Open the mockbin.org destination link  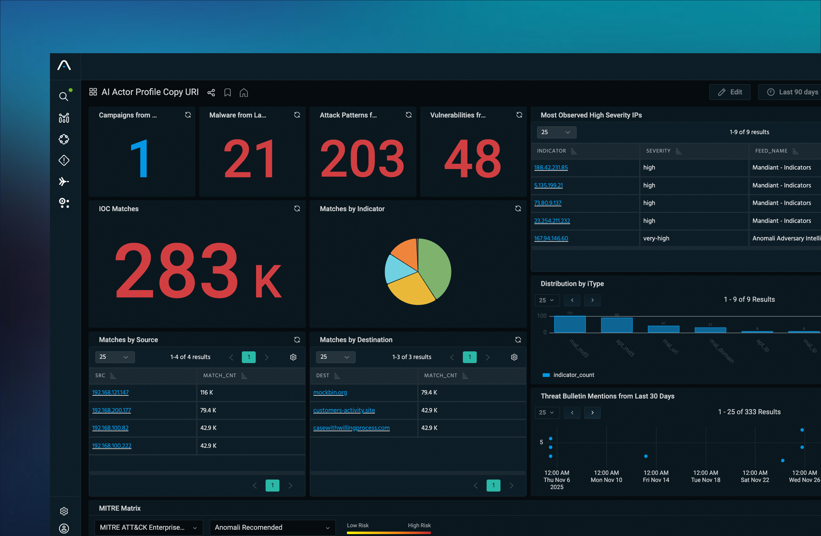tap(330, 392)
